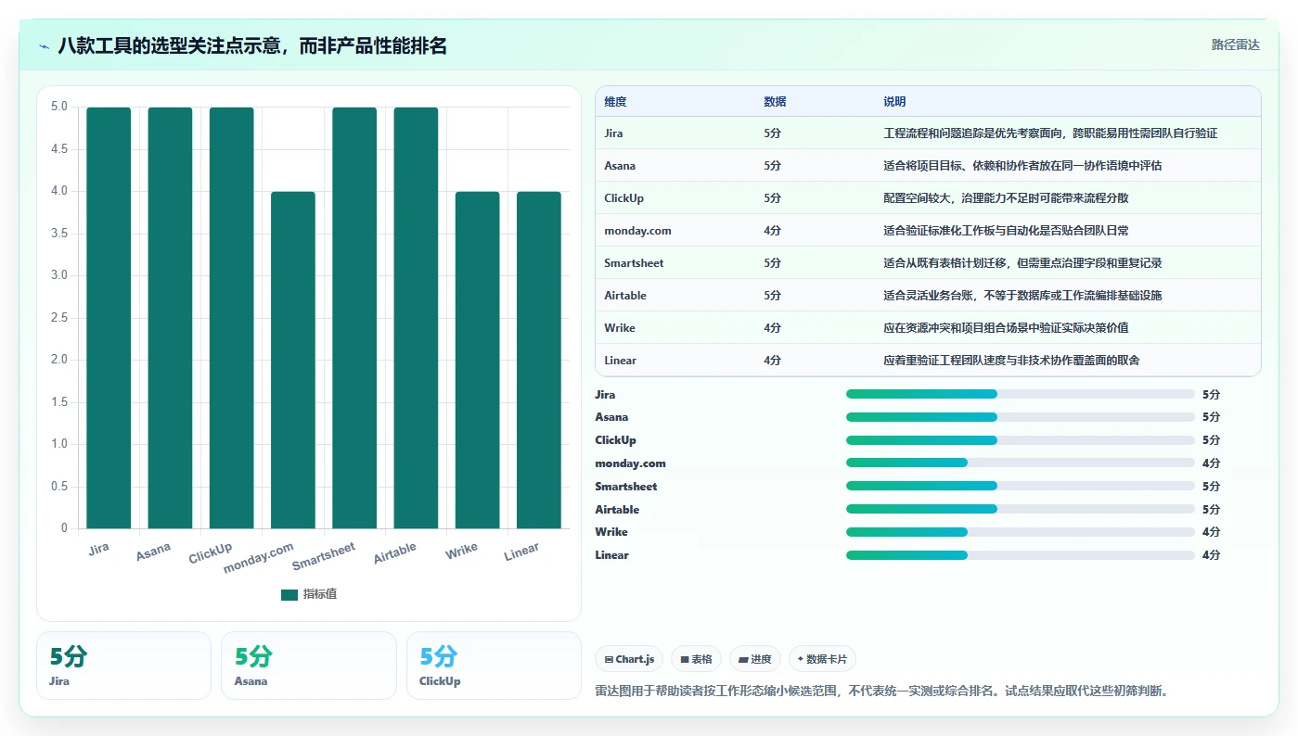Click the Wrike description about 资源冲突
This screenshot has height=736, width=1298.
click(x=1006, y=328)
